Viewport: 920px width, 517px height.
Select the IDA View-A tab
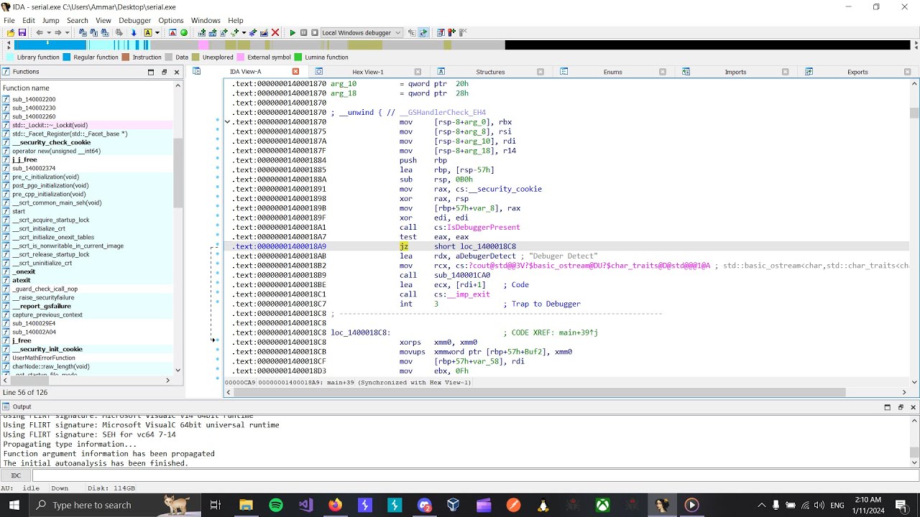point(245,72)
